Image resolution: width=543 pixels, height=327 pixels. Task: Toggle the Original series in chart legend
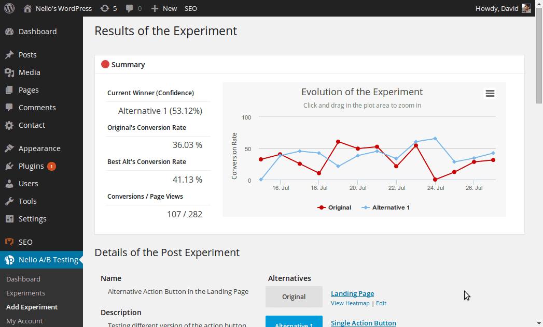(335, 207)
